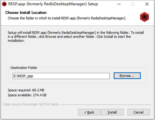Go back with the Back button
Screen dimensions: 155x120
pyautogui.click(x=89, y=112)
